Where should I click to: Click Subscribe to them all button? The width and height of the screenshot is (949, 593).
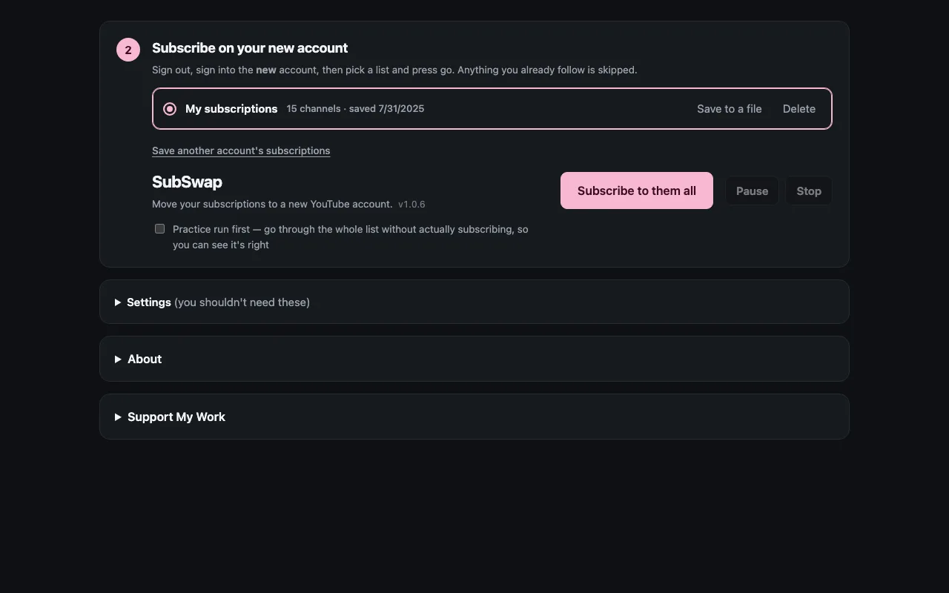tap(637, 191)
